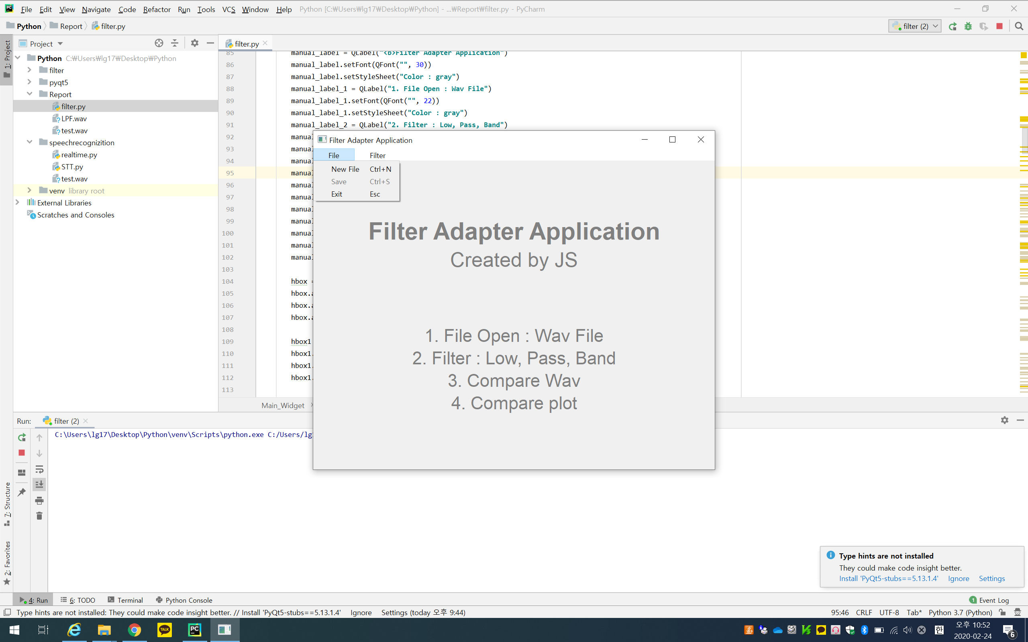
Task: Click the locate current file crosshair icon
Action: click(159, 43)
